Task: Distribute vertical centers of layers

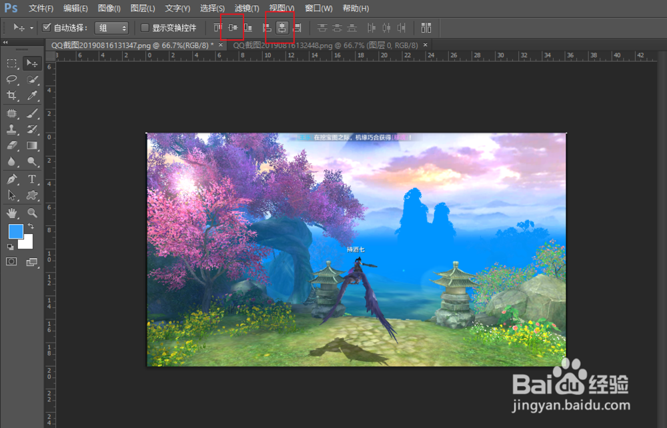Action: [x=338, y=27]
